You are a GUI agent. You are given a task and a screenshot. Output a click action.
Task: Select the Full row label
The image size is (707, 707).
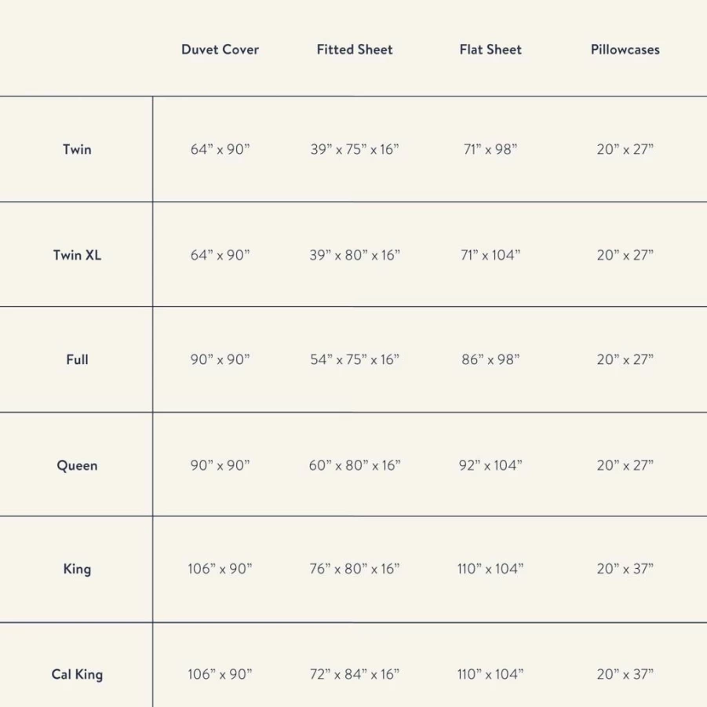77,360
